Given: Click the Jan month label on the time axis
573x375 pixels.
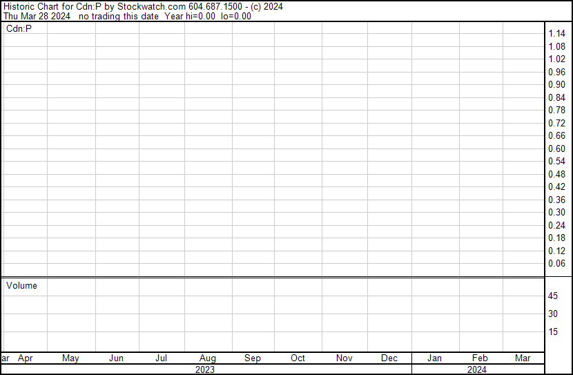Looking at the screenshot, I should 434,358.
